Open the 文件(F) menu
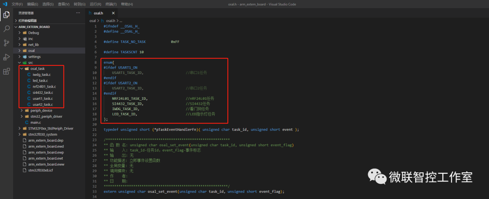 17,4
